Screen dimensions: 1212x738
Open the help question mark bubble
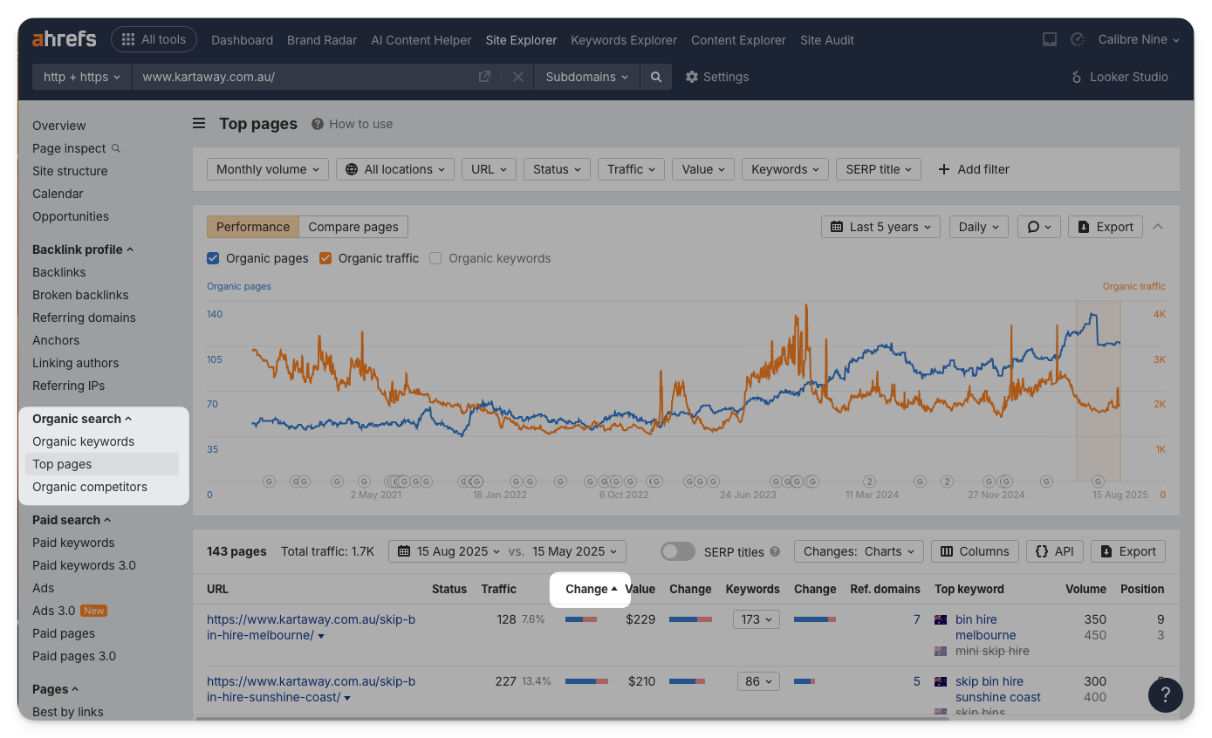[x=1165, y=695]
